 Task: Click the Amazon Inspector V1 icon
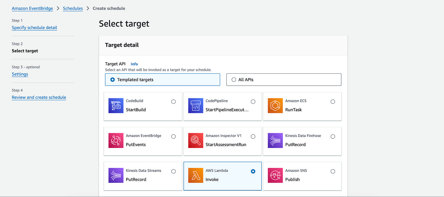(x=195, y=140)
